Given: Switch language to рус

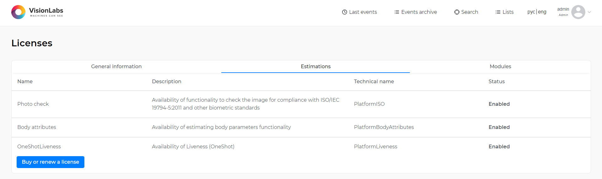Looking at the screenshot, I should [531, 12].
